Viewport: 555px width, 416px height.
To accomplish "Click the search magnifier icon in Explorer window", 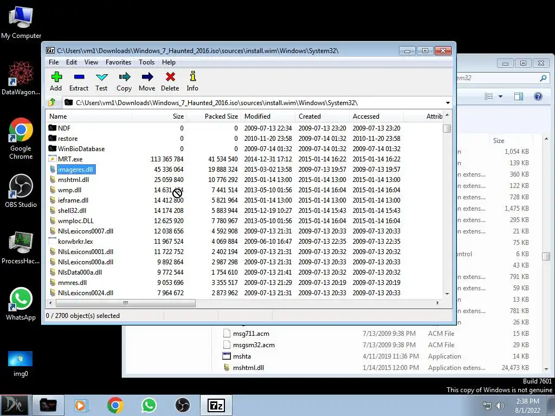I will [543, 78].
